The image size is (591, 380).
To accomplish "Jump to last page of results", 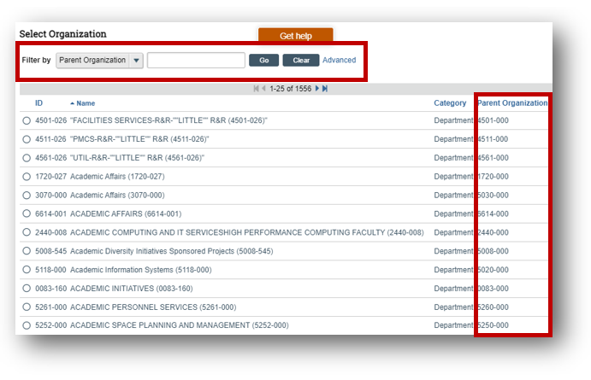I will pyautogui.click(x=325, y=89).
